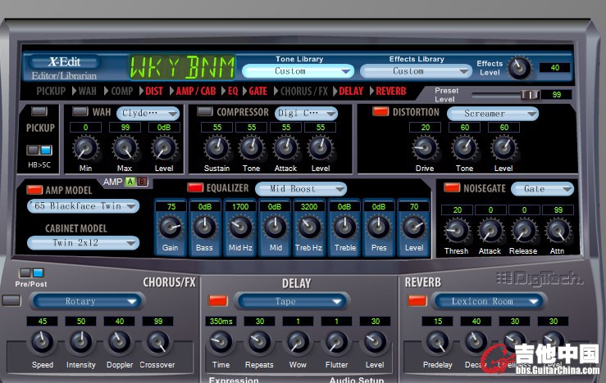Disable the Equalizer
The width and height of the screenshot is (606, 383).
click(x=195, y=188)
